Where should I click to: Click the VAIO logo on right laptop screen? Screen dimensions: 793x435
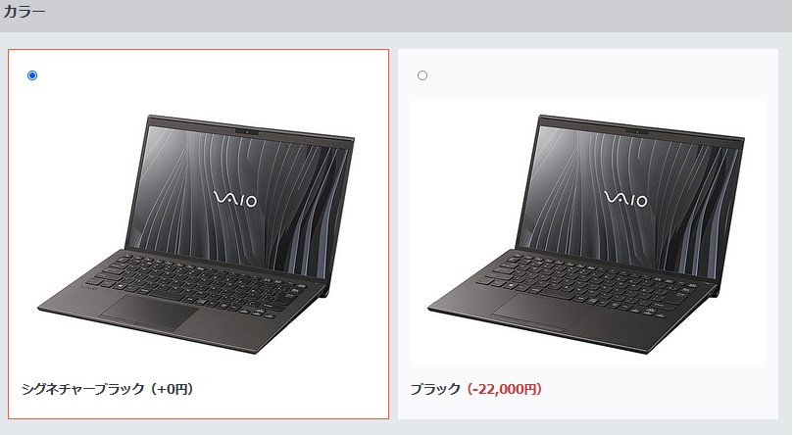click(x=626, y=199)
